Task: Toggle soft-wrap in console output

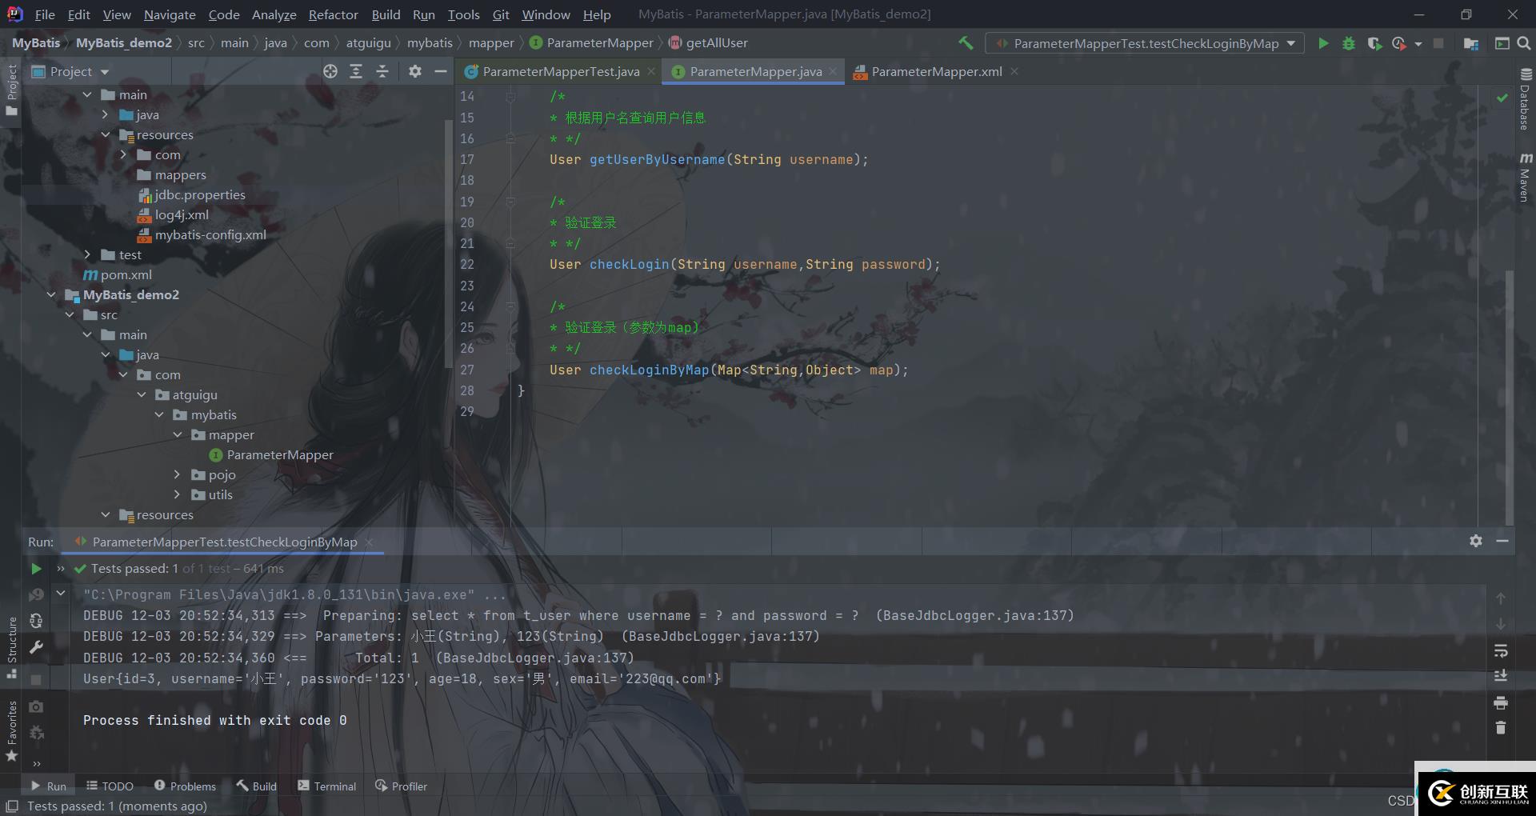Action: click(x=1501, y=650)
